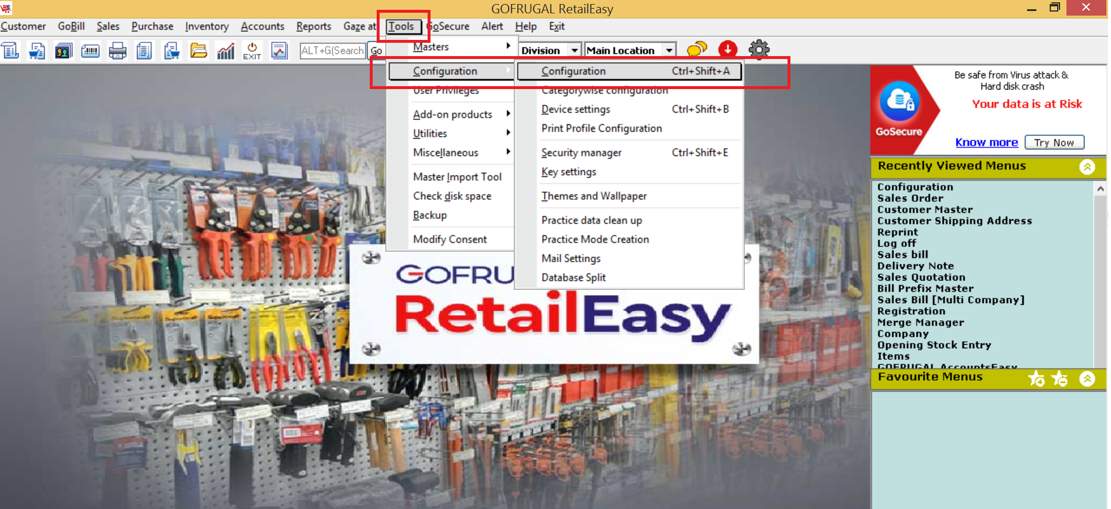Click the ALT+G search input field

click(333, 50)
